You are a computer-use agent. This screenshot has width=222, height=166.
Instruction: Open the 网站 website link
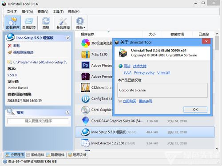click(x=127, y=66)
